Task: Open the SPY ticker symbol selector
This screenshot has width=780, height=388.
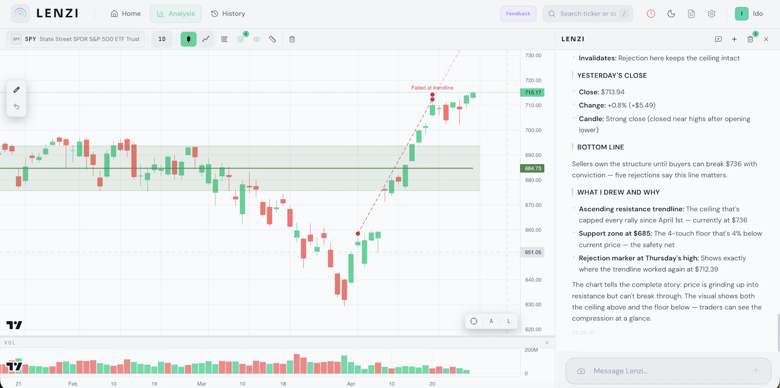Action: (76, 39)
